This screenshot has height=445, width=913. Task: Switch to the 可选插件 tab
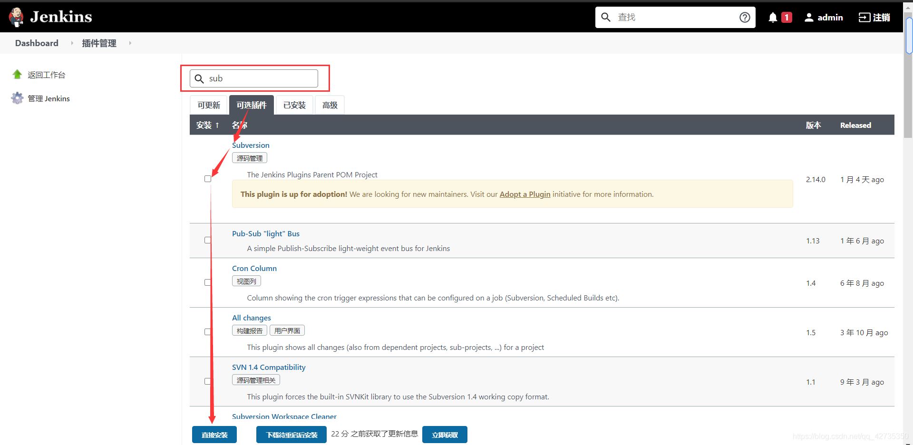tap(252, 105)
